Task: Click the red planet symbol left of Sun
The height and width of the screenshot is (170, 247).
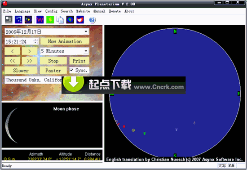Action: (x=124, y=126)
